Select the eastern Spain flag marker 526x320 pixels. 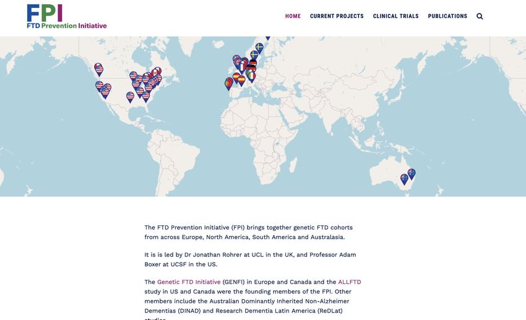(x=241, y=81)
